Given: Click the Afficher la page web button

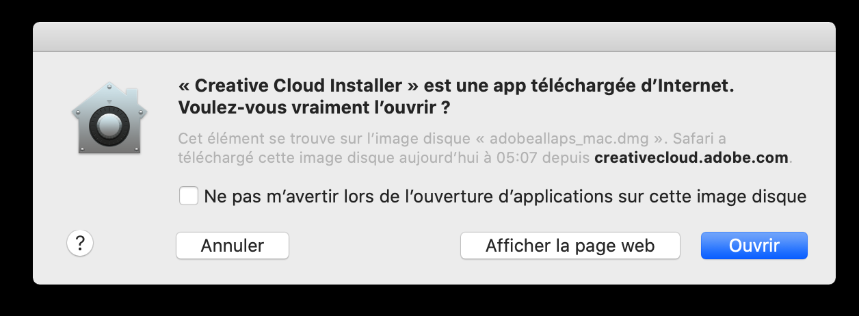Looking at the screenshot, I should pos(570,246).
